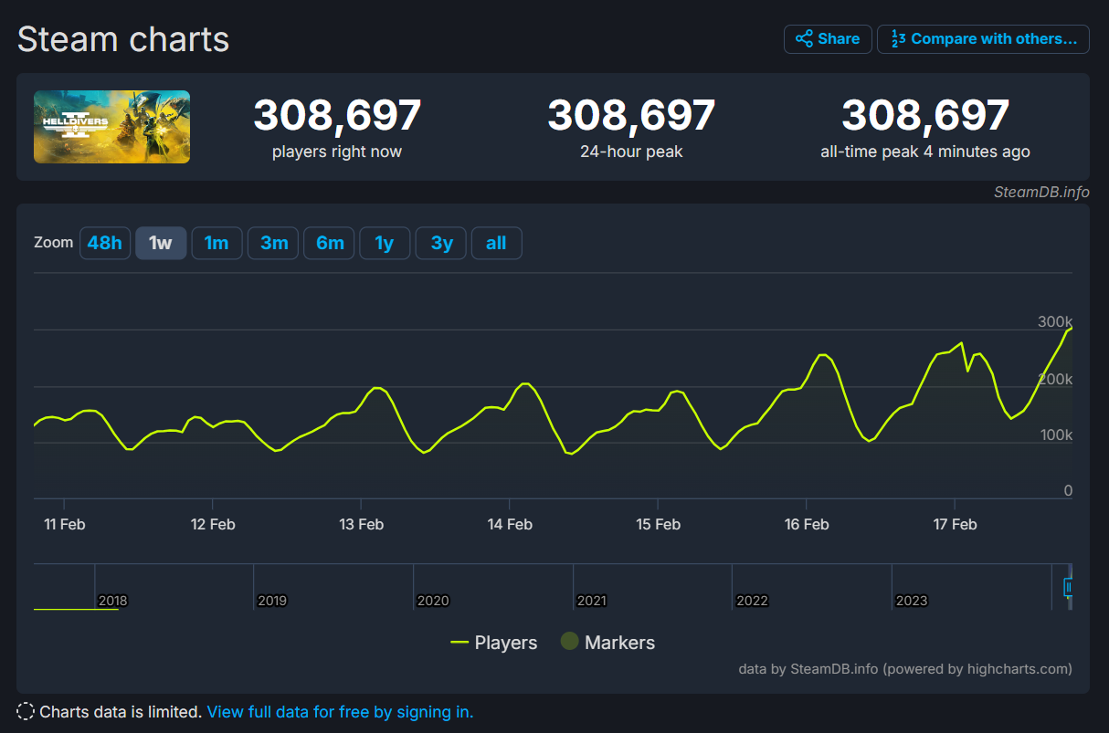The height and width of the screenshot is (733, 1109).
Task: Click the navigator range handle at right
Action: [1069, 587]
